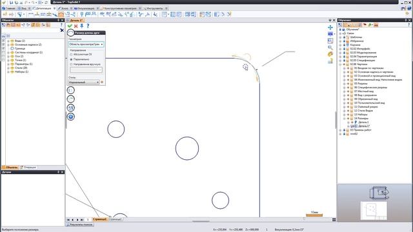Toggle the checkbox left of Системы координат
Image resolution: width=413 pixels, height=232 pixels.
point(3,52)
